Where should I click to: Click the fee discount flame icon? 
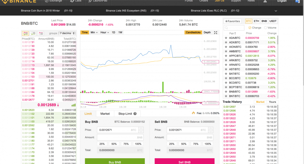pos(193,113)
